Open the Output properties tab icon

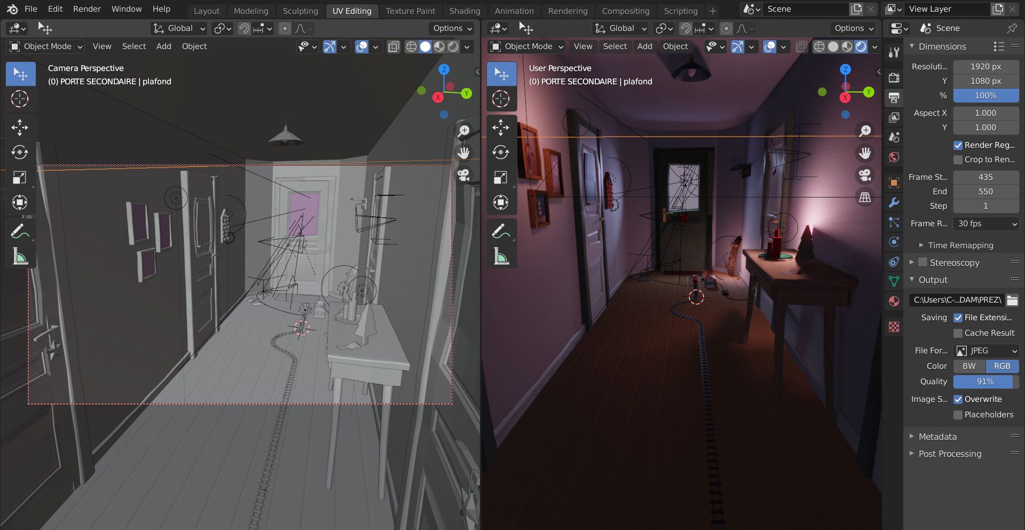pos(894,98)
